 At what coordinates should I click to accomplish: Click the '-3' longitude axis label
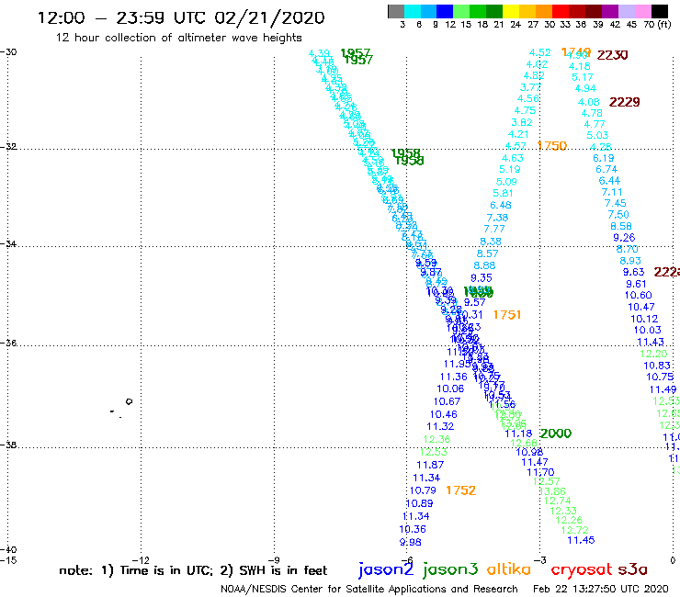click(540, 560)
